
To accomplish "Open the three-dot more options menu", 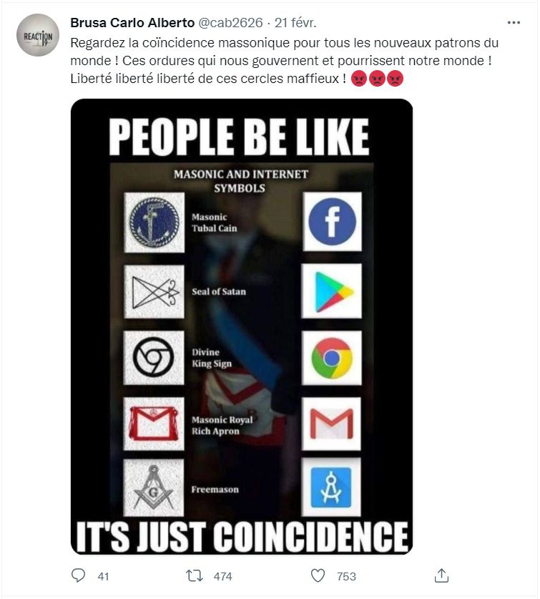I will 514,22.
